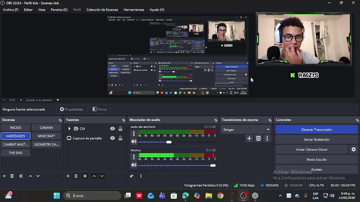This screenshot has height=202, width=360.
Task: Pop out the Controles dock
Action: click(x=357, y=120)
